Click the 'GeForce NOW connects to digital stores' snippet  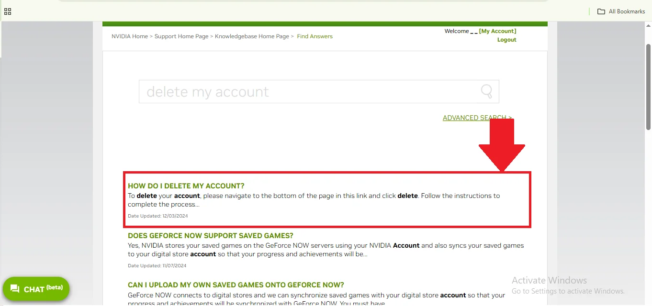[x=316, y=299]
